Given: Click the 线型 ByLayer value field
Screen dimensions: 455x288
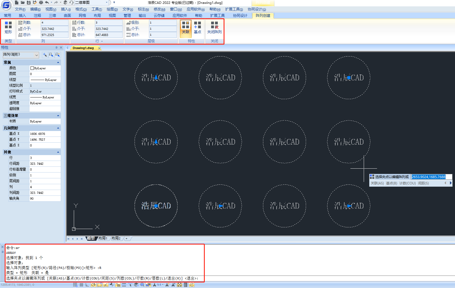Looking at the screenshot, I should tap(45, 80).
